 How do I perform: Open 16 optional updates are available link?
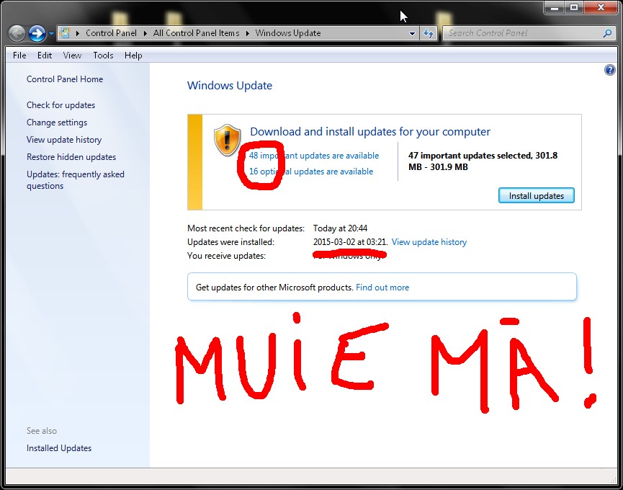(311, 171)
